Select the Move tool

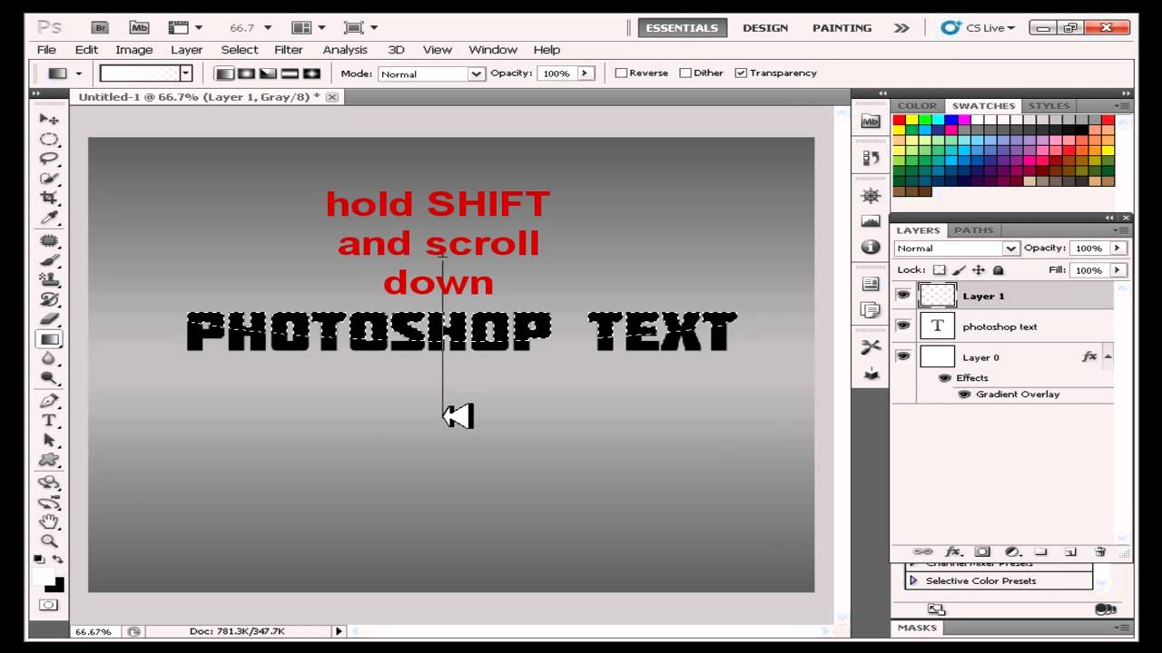(49, 119)
